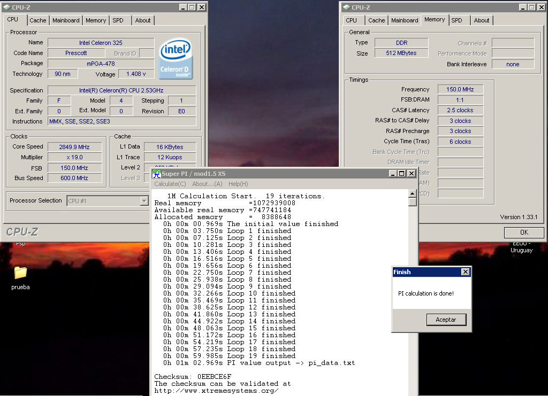Viewport: 548px width, 396px height.
Task: Click the Bank Interleave value none
Action: [513, 64]
